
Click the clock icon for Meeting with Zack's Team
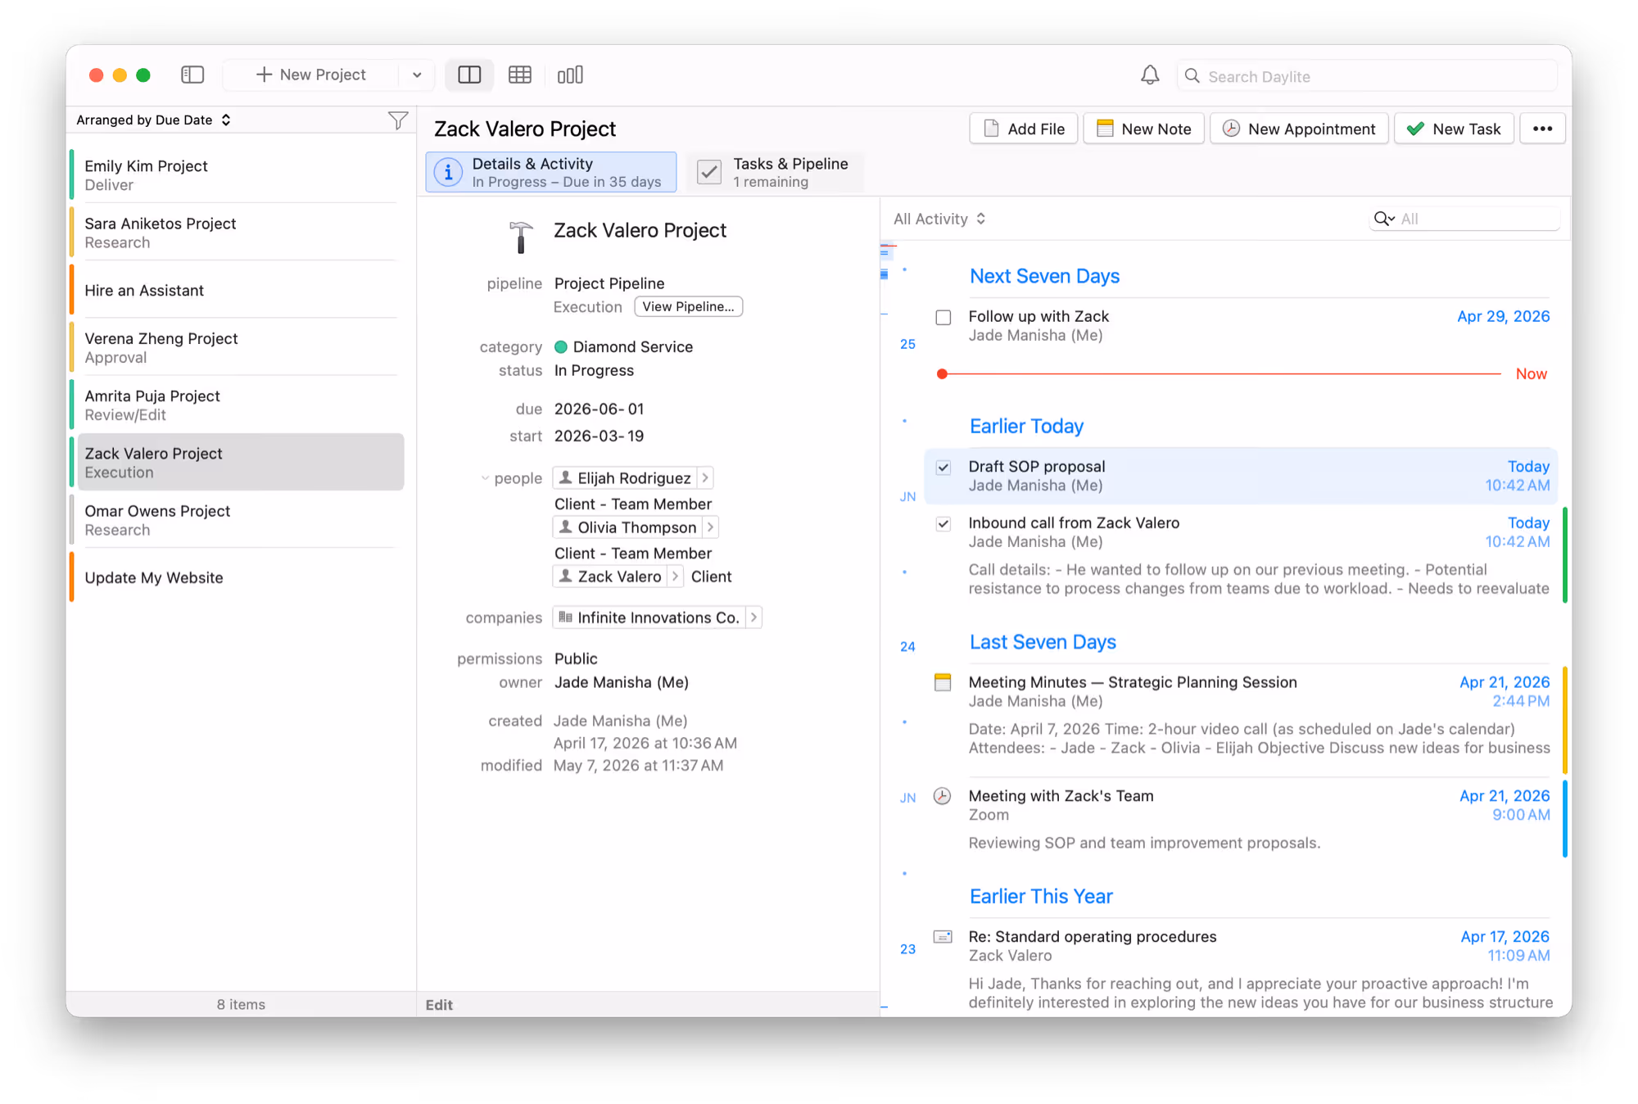943,796
